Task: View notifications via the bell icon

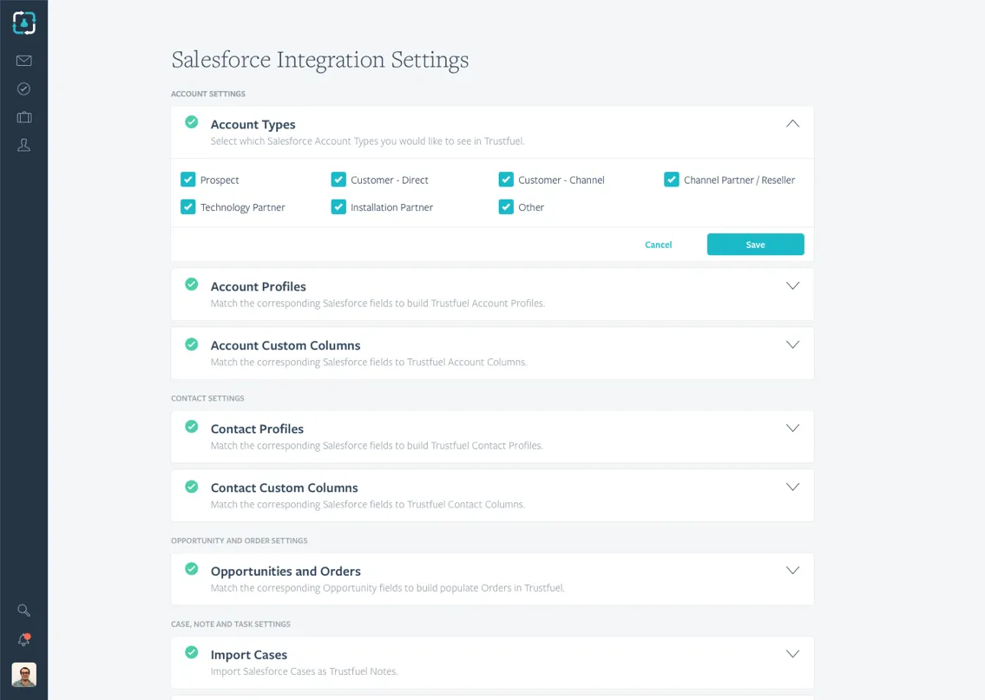Action: tap(23, 639)
